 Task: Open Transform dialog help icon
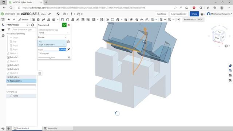[x=69, y=57]
